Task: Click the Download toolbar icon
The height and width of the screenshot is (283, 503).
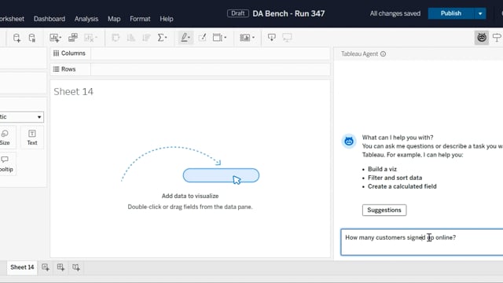Action: click(272, 38)
